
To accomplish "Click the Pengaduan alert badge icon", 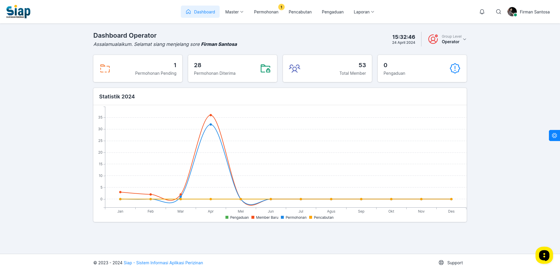I will click(455, 68).
